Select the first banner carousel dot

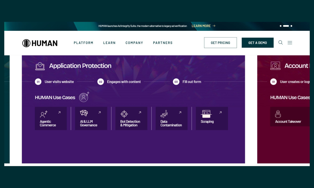[281, 26]
